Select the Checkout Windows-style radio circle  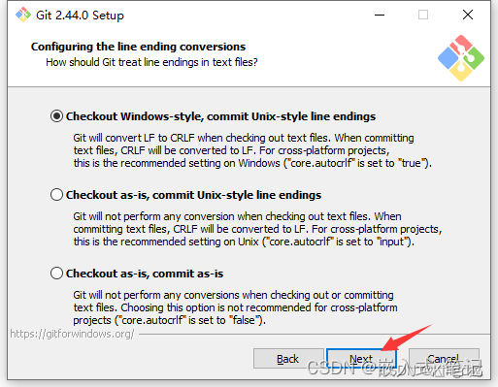56,116
